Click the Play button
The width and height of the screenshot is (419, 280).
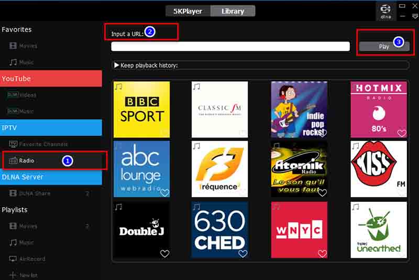[384, 47]
